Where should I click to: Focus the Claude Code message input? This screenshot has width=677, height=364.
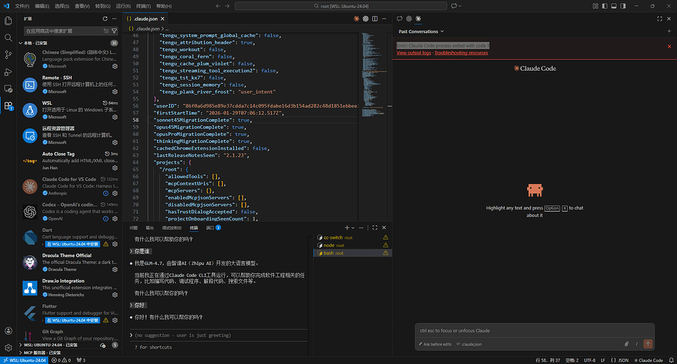(534, 331)
